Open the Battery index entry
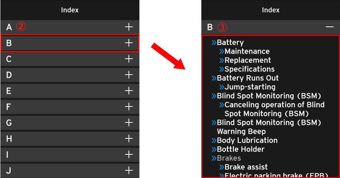 pyautogui.click(x=230, y=43)
